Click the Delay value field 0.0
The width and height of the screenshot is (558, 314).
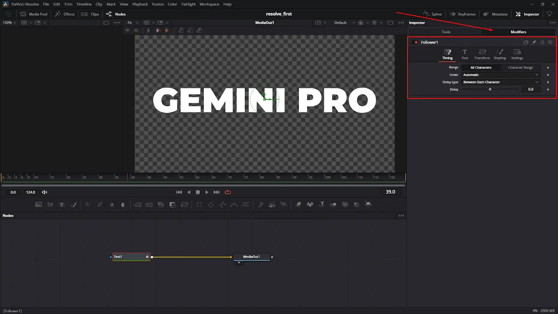coord(530,90)
